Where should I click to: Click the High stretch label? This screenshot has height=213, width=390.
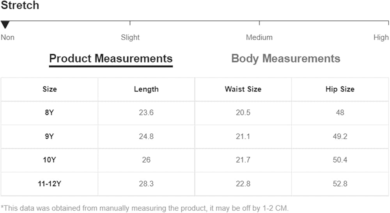pos(381,38)
